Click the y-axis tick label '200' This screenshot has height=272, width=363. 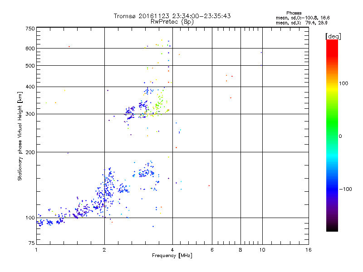click(30, 152)
